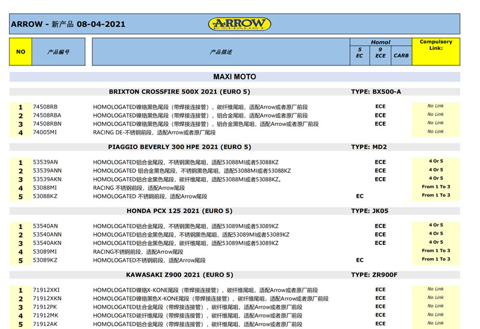Click From 1 To 3 in 53088MI row
Image resolution: width=480 pixels, height=329 pixels.
[436, 187]
